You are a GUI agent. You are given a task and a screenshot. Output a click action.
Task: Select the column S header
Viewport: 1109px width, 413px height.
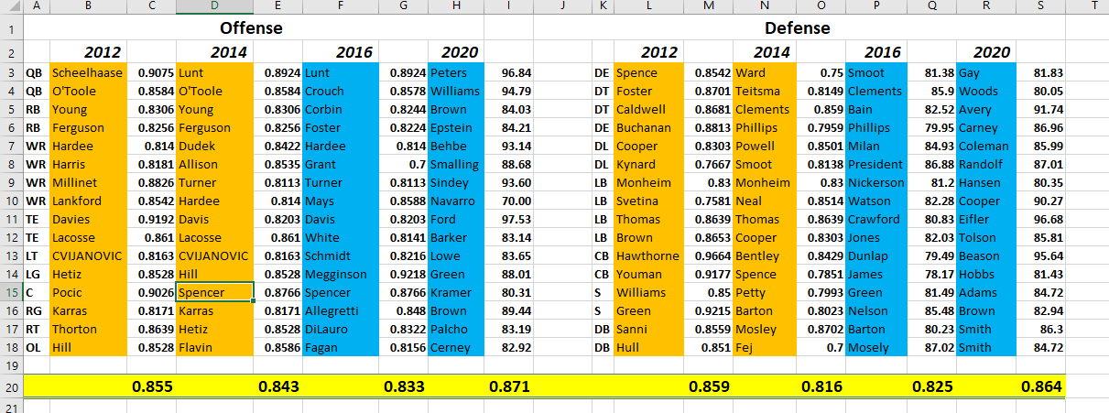(x=1040, y=6)
